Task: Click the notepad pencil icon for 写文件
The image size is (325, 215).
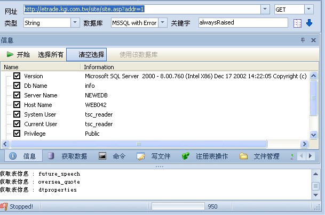Action: [141, 156]
